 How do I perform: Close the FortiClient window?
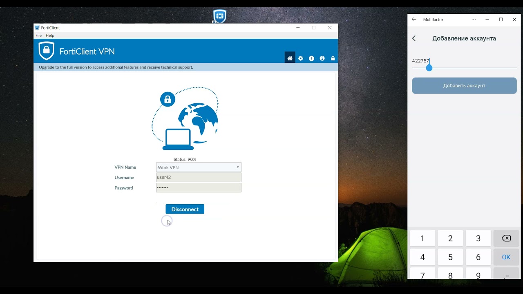click(330, 28)
